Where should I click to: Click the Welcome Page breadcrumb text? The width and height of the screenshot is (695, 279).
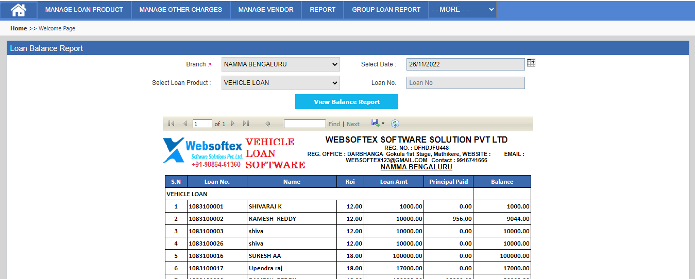coord(57,28)
